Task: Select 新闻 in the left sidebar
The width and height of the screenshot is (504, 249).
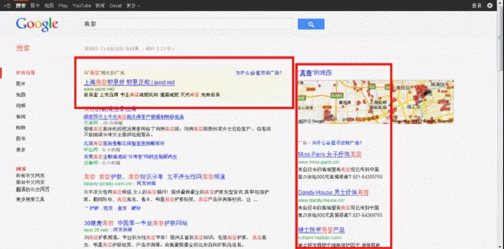Action: pyautogui.click(x=20, y=116)
